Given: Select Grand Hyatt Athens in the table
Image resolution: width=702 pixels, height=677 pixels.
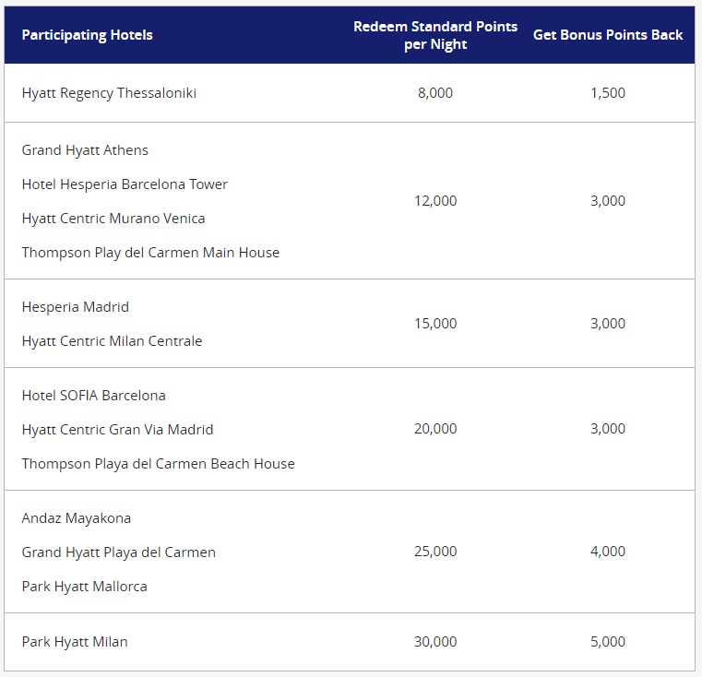Looking at the screenshot, I should tap(85, 150).
